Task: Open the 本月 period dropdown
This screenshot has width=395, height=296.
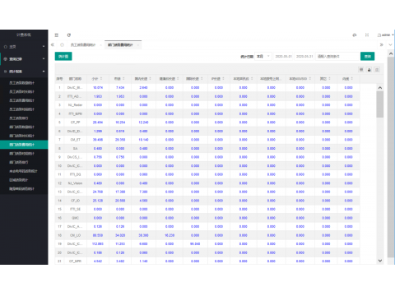Action: 263,56
